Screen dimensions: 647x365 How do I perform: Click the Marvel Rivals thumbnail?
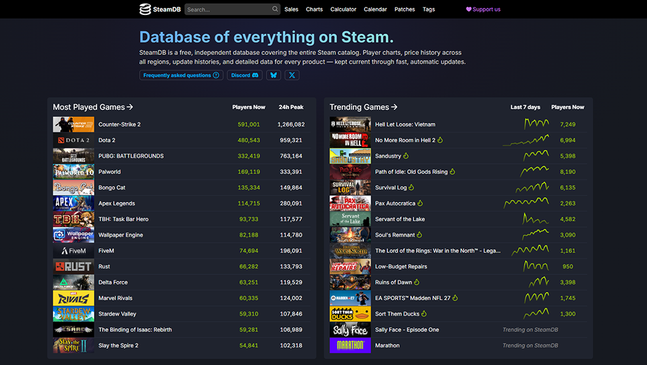click(x=74, y=298)
